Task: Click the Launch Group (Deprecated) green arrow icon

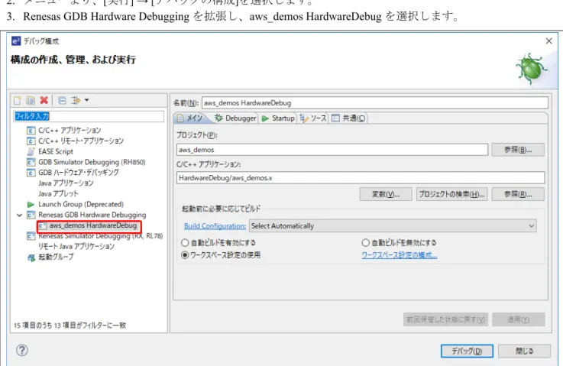Action: click(x=31, y=204)
